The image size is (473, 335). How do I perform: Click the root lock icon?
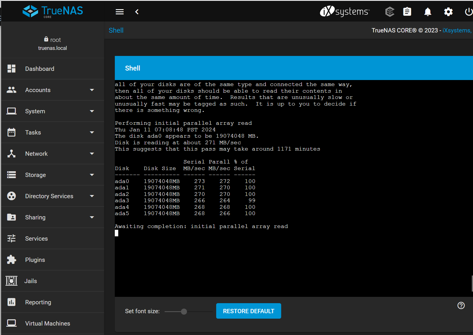coord(46,39)
